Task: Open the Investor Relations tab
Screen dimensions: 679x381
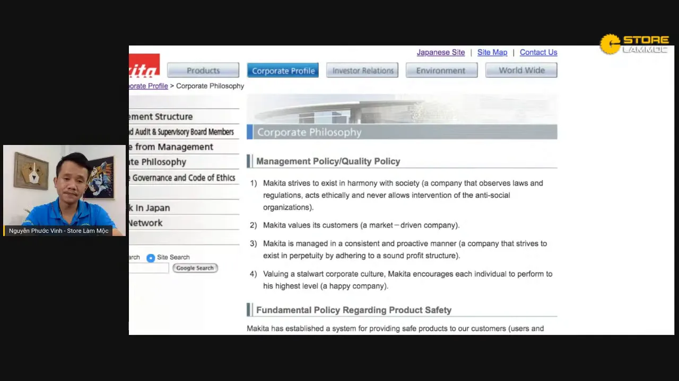Action: 362,70
